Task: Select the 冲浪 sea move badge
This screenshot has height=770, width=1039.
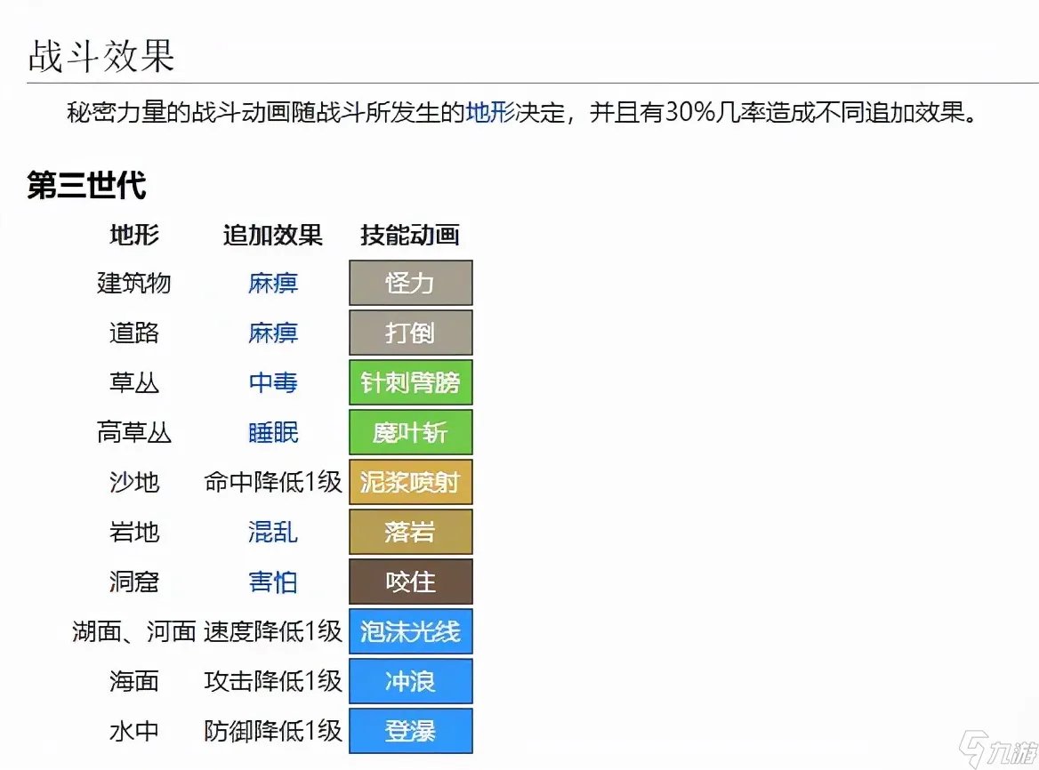Action: tap(410, 681)
